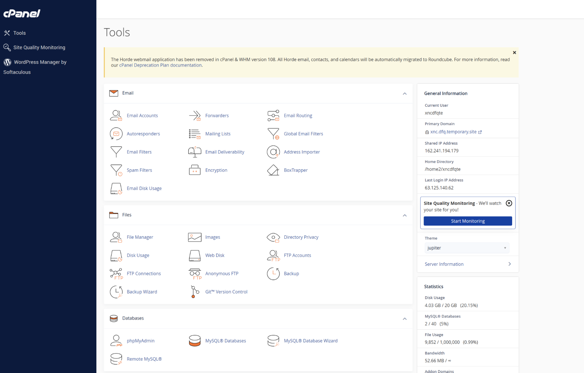The image size is (584, 373).
Task: Click the Spam Filters icon
Action: (x=116, y=170)
